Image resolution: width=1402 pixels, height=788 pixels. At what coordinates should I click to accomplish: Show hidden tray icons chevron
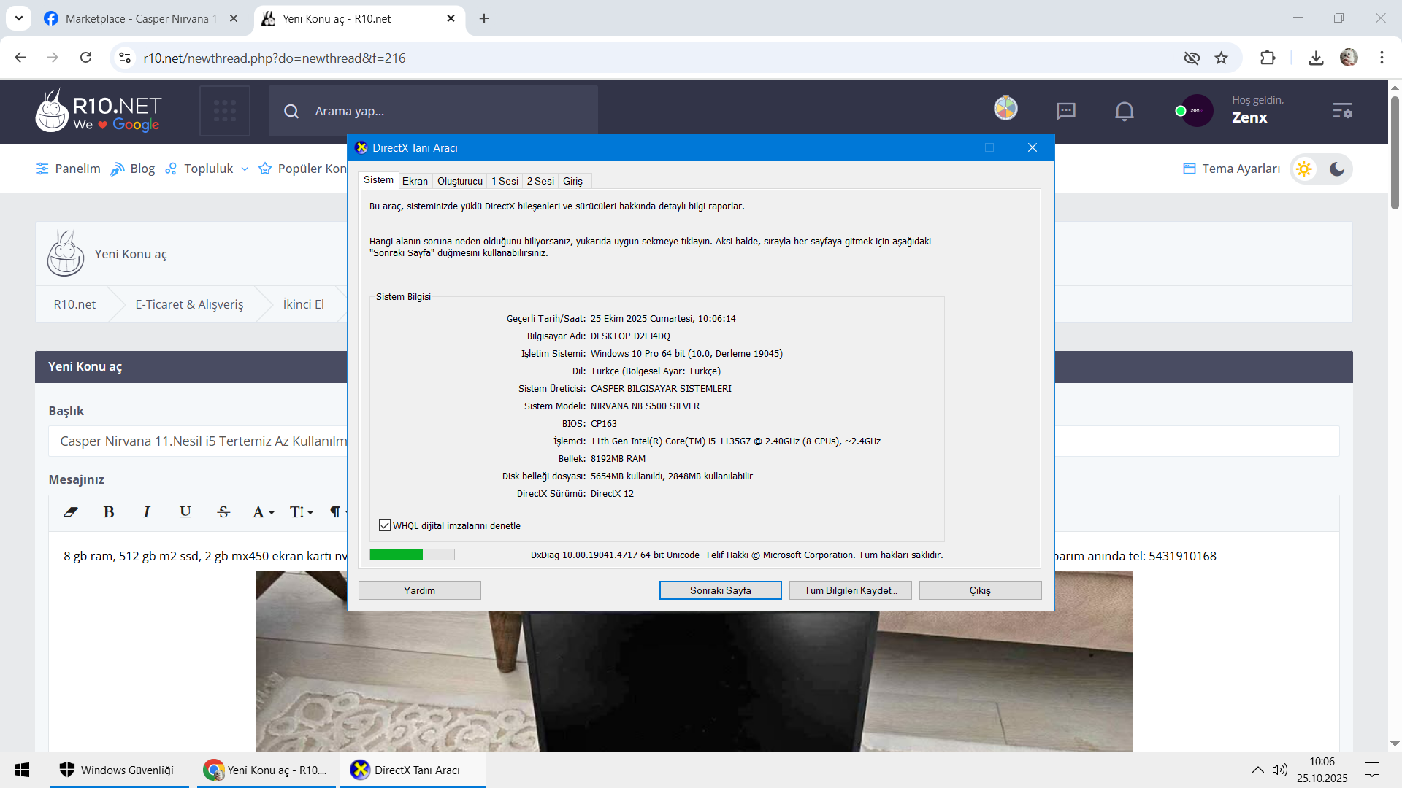[1257, 770]
